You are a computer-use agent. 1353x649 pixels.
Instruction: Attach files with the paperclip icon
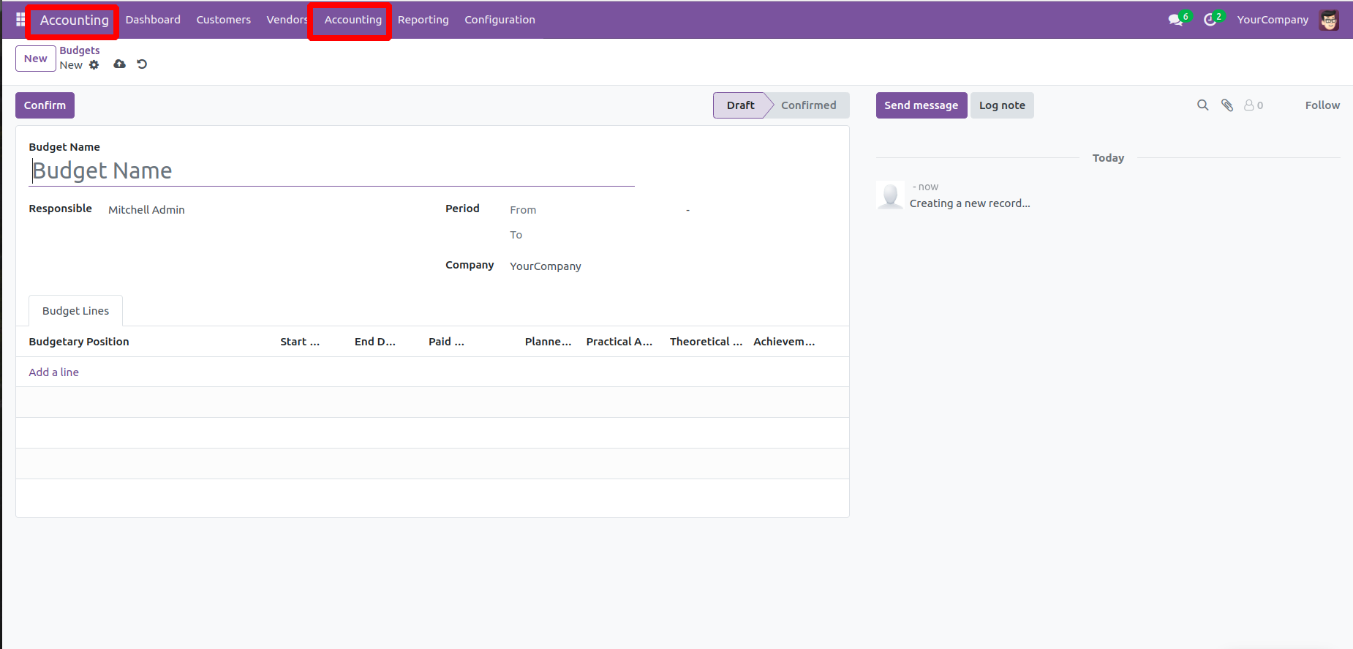1227,105
